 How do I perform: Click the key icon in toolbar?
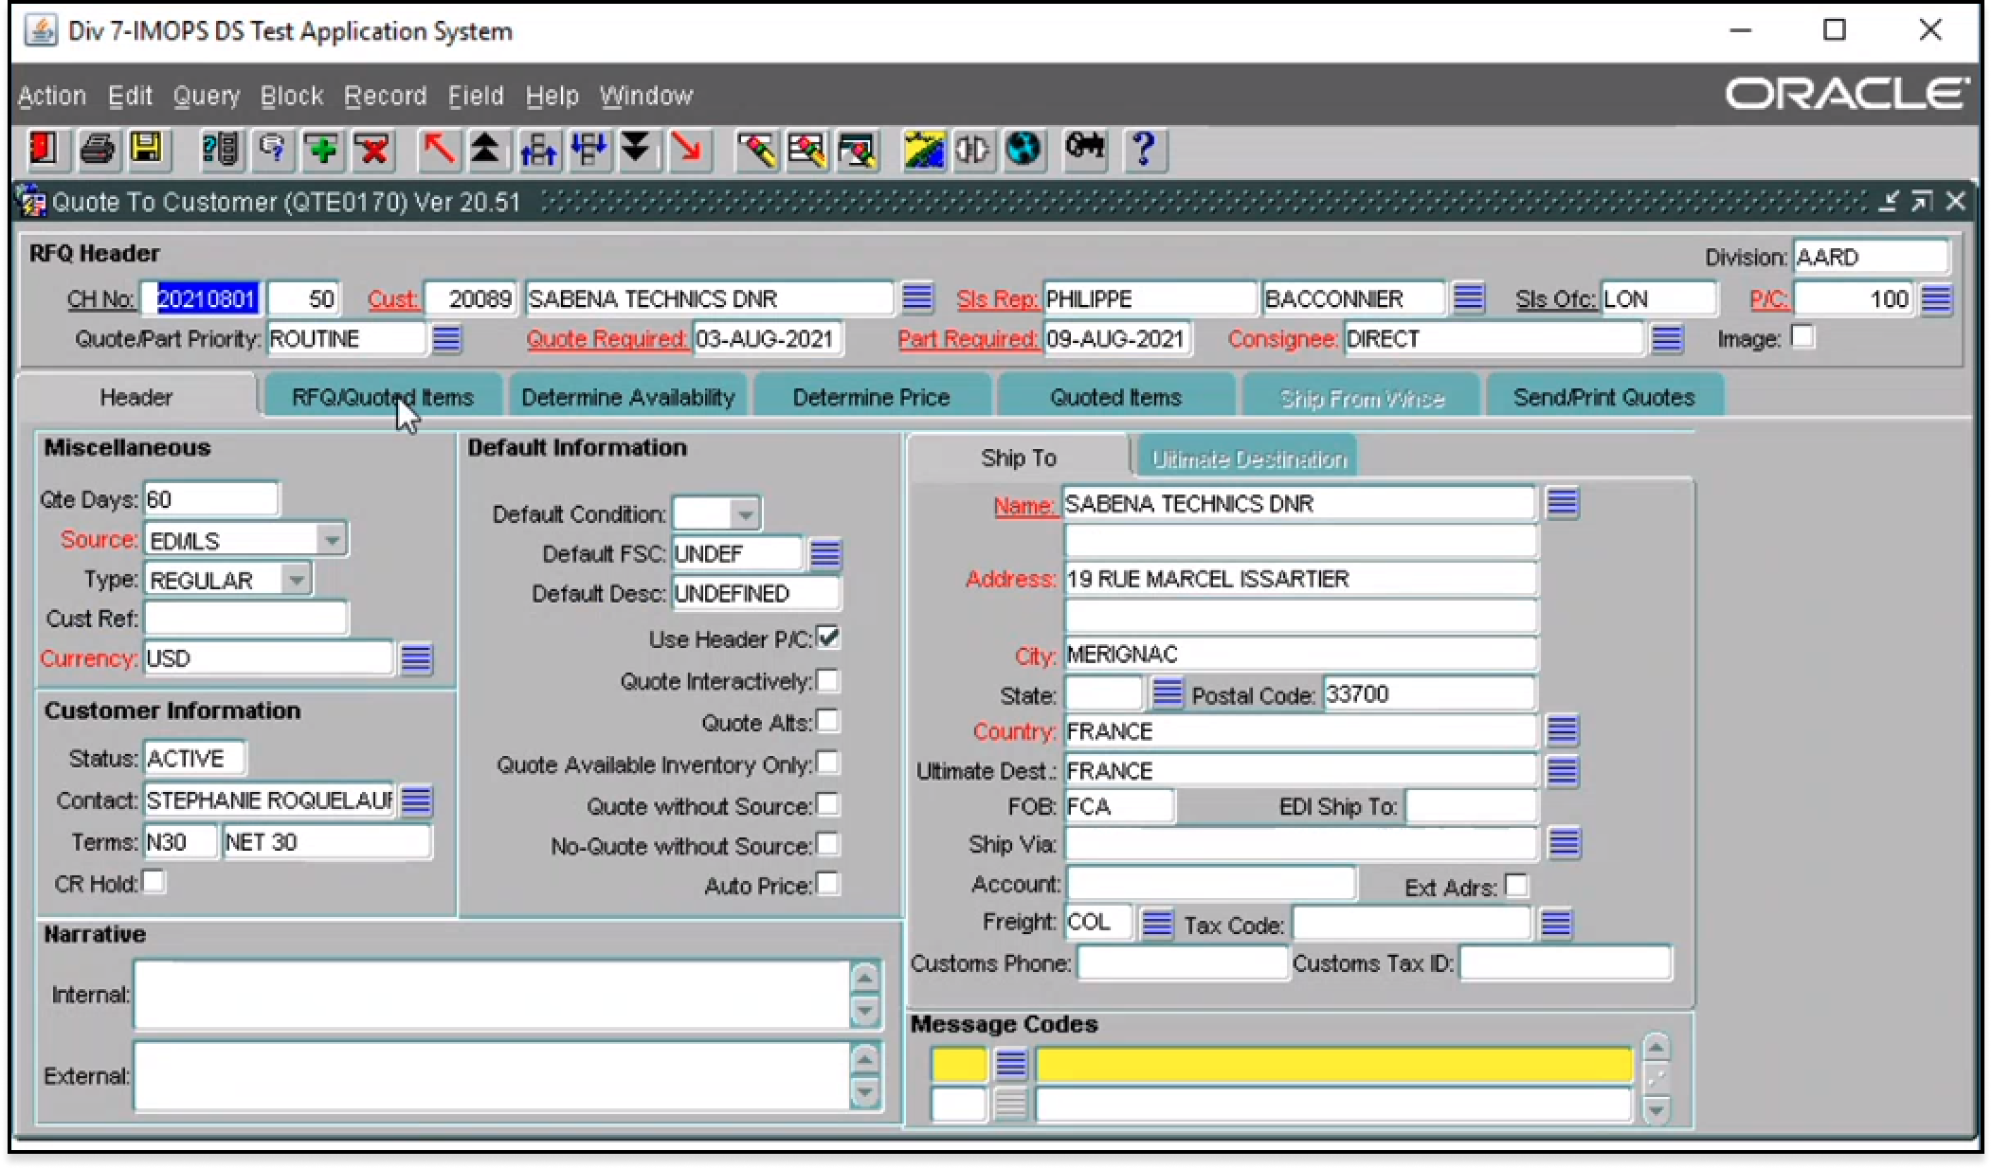1085,149
